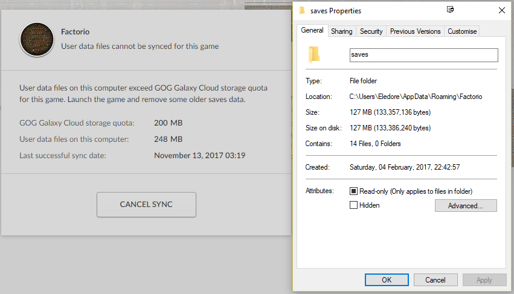This screenshot has height=294, width=514.
Task: Click 'User data files cannot be synced' message
Action: pyautogui.click(x=140, y=46)
